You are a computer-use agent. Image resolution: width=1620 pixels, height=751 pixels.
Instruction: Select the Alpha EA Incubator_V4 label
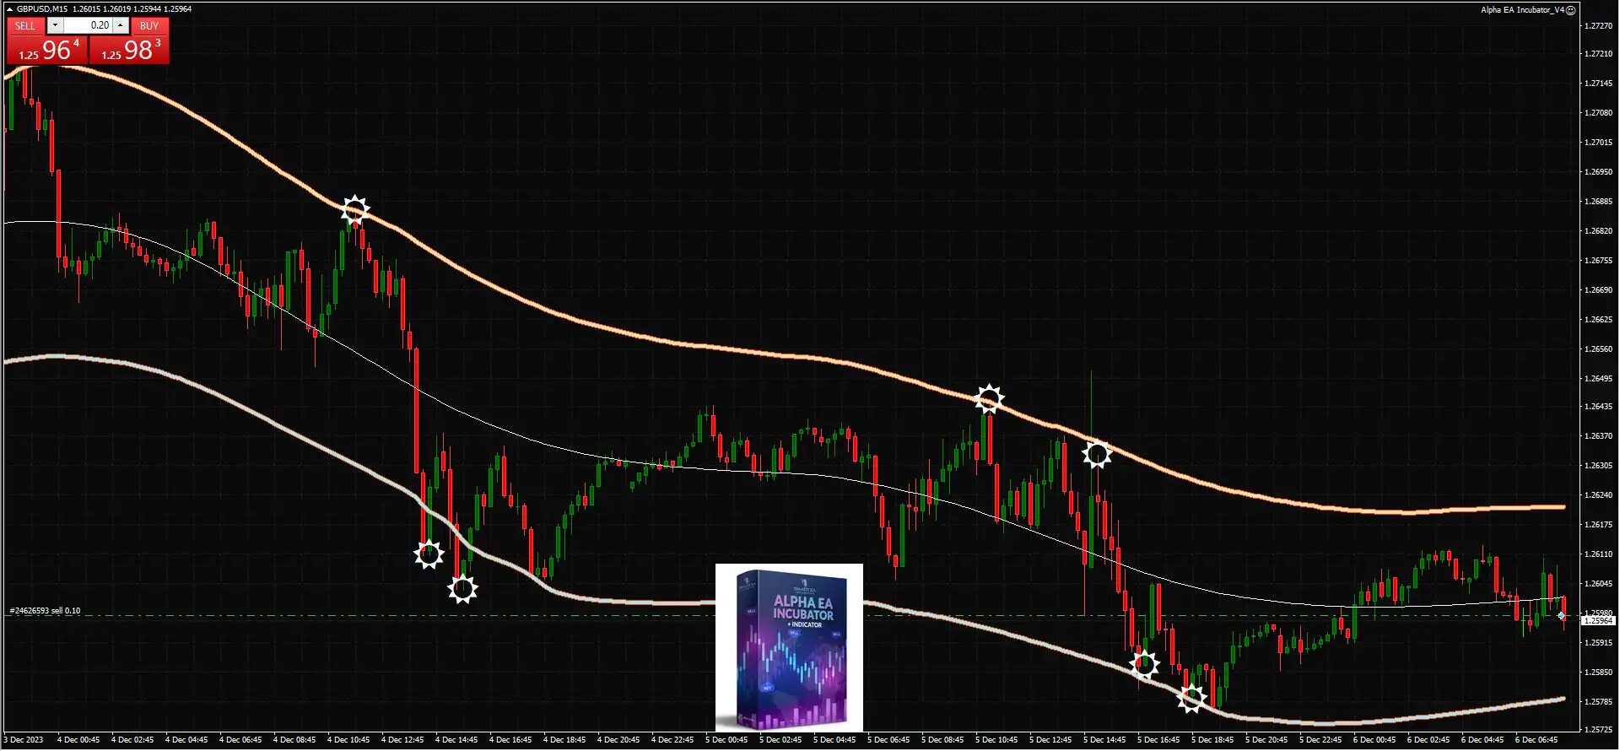(x=1522, y=10)
